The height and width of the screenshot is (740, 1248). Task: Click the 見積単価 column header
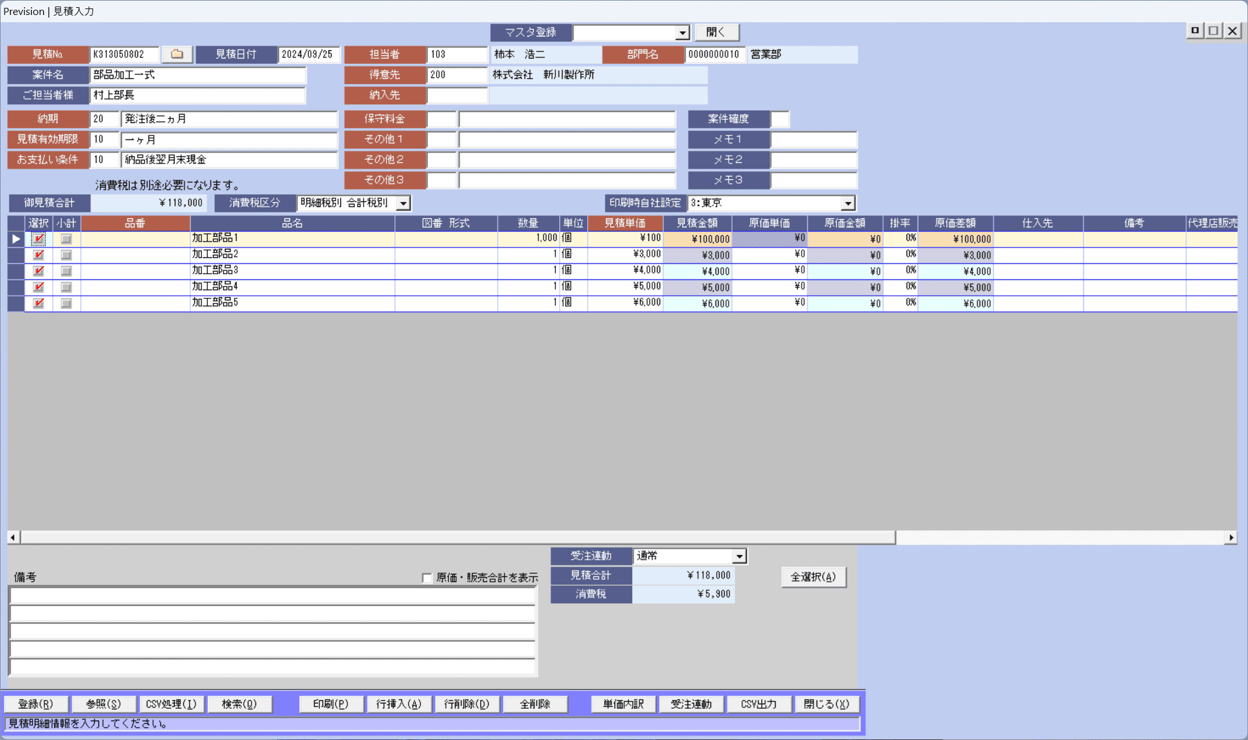point(624,223)
